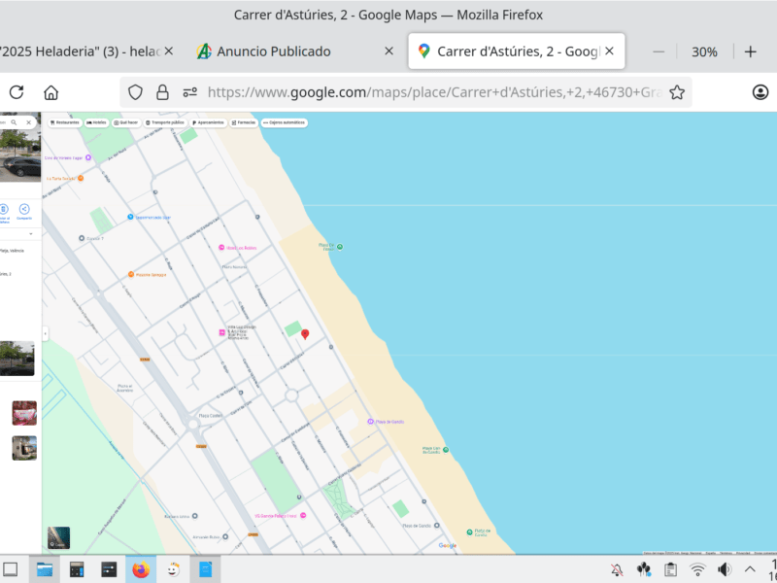Select the gray Carrefour 7 marker
This screenshot has width=777, height=583.
(x=82, y=238)
